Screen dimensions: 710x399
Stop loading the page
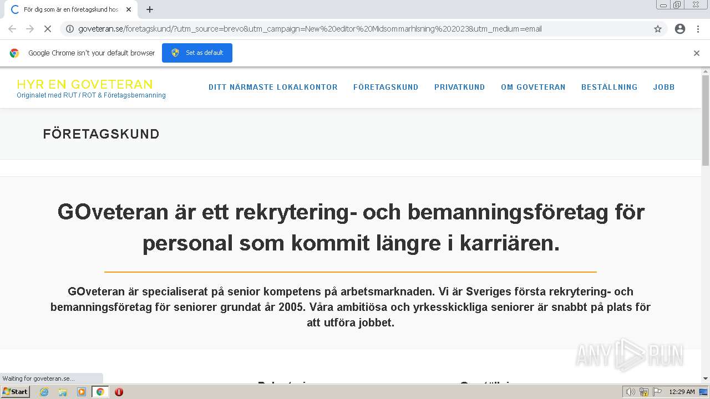(x=48, y=29)
